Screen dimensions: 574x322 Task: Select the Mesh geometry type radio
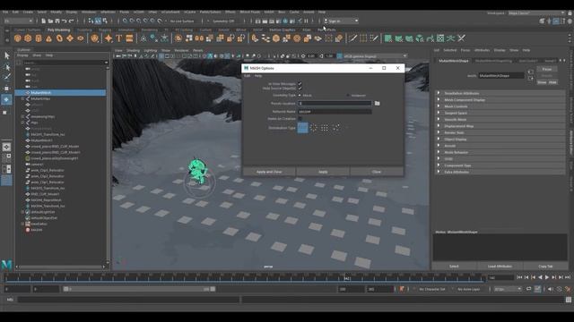(300, 96)
